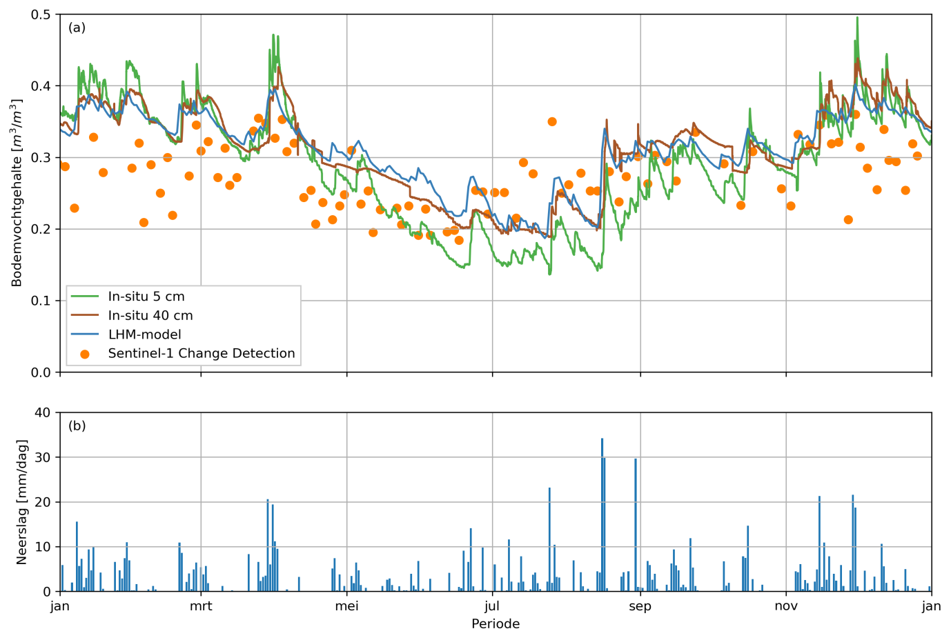The image size is (951, 640).
Task: Click the "(b)" panel label
Action: click(x=77, y=426)
